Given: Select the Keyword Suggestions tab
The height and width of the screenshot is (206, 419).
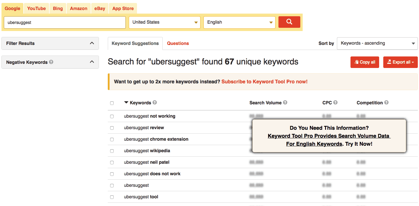Looking at the screenshot, I should (x=135, y=43).
